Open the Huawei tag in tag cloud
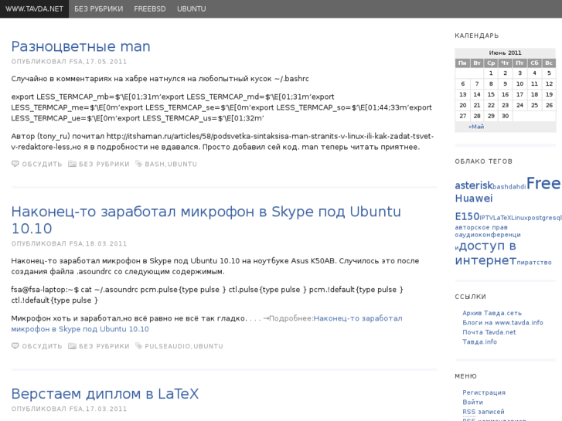Viewport: 562px width, 421px height. click(x=474, y=199)
